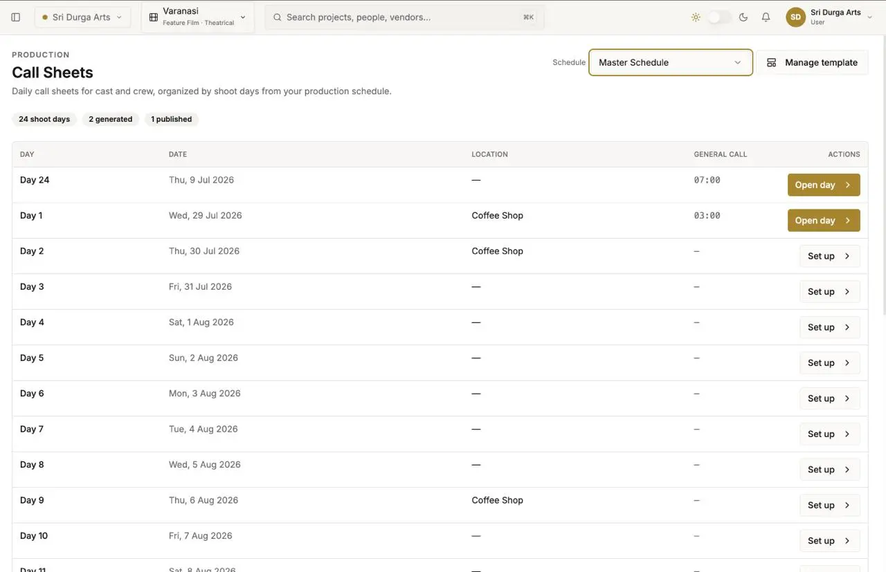This screenshot has width=886, height=572.
Task: Click the 'General Call' column header
Action: pos(721,154)
